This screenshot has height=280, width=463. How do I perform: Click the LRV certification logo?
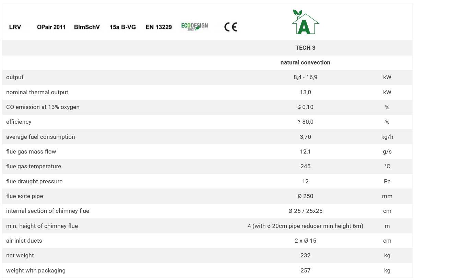point(15,27)
